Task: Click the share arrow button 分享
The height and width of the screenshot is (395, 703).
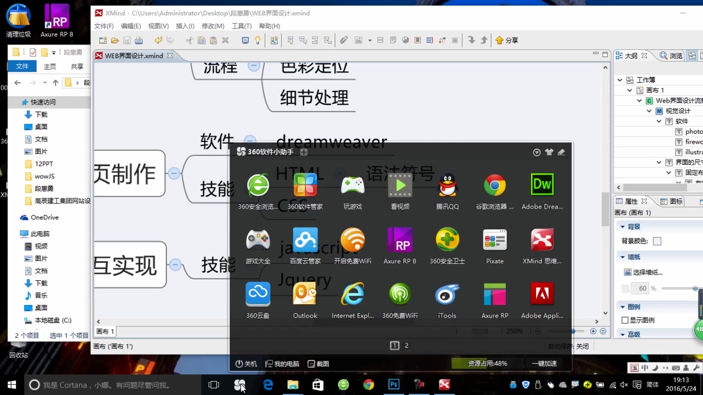Action: pyautogui.click(x=506, y=40)
